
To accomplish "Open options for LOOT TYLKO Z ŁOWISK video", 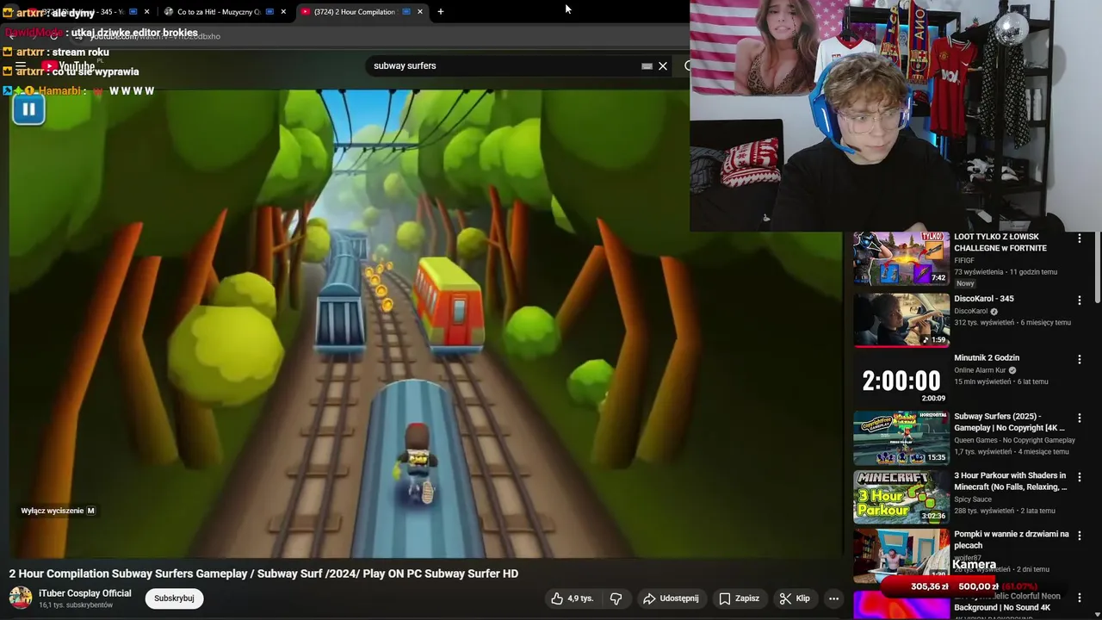I will 1080,239.
